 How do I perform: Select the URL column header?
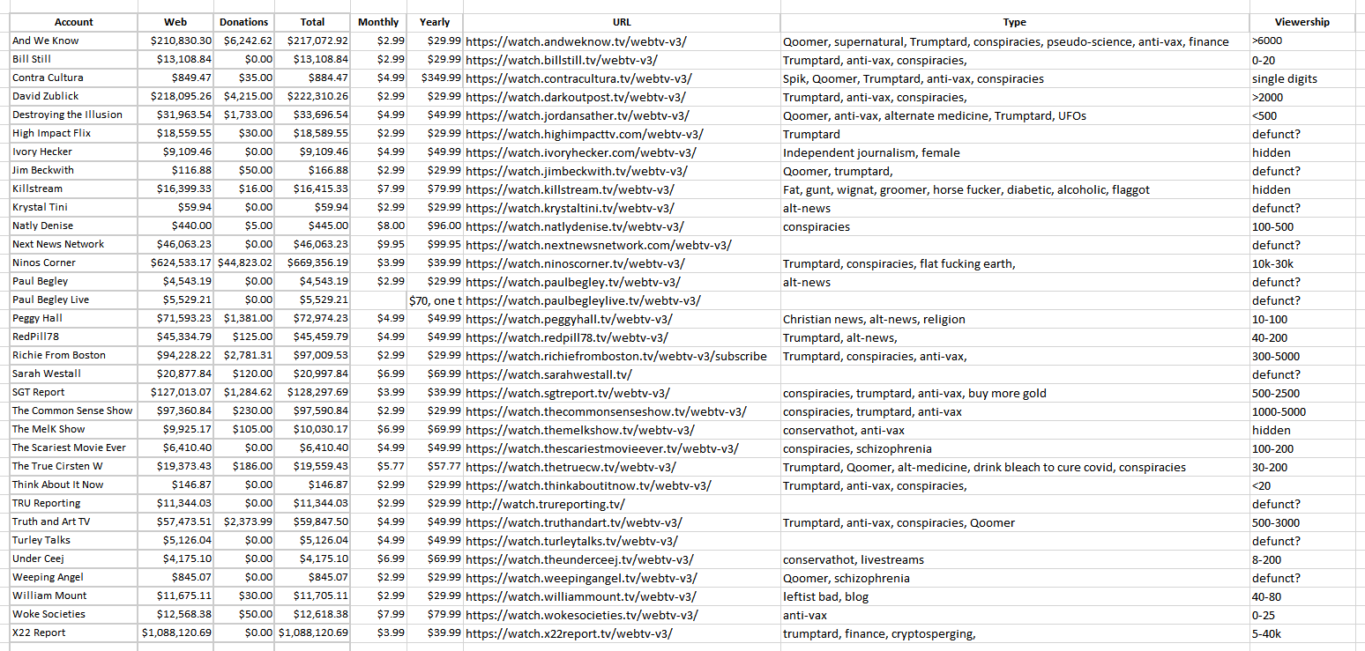(622, 22)
